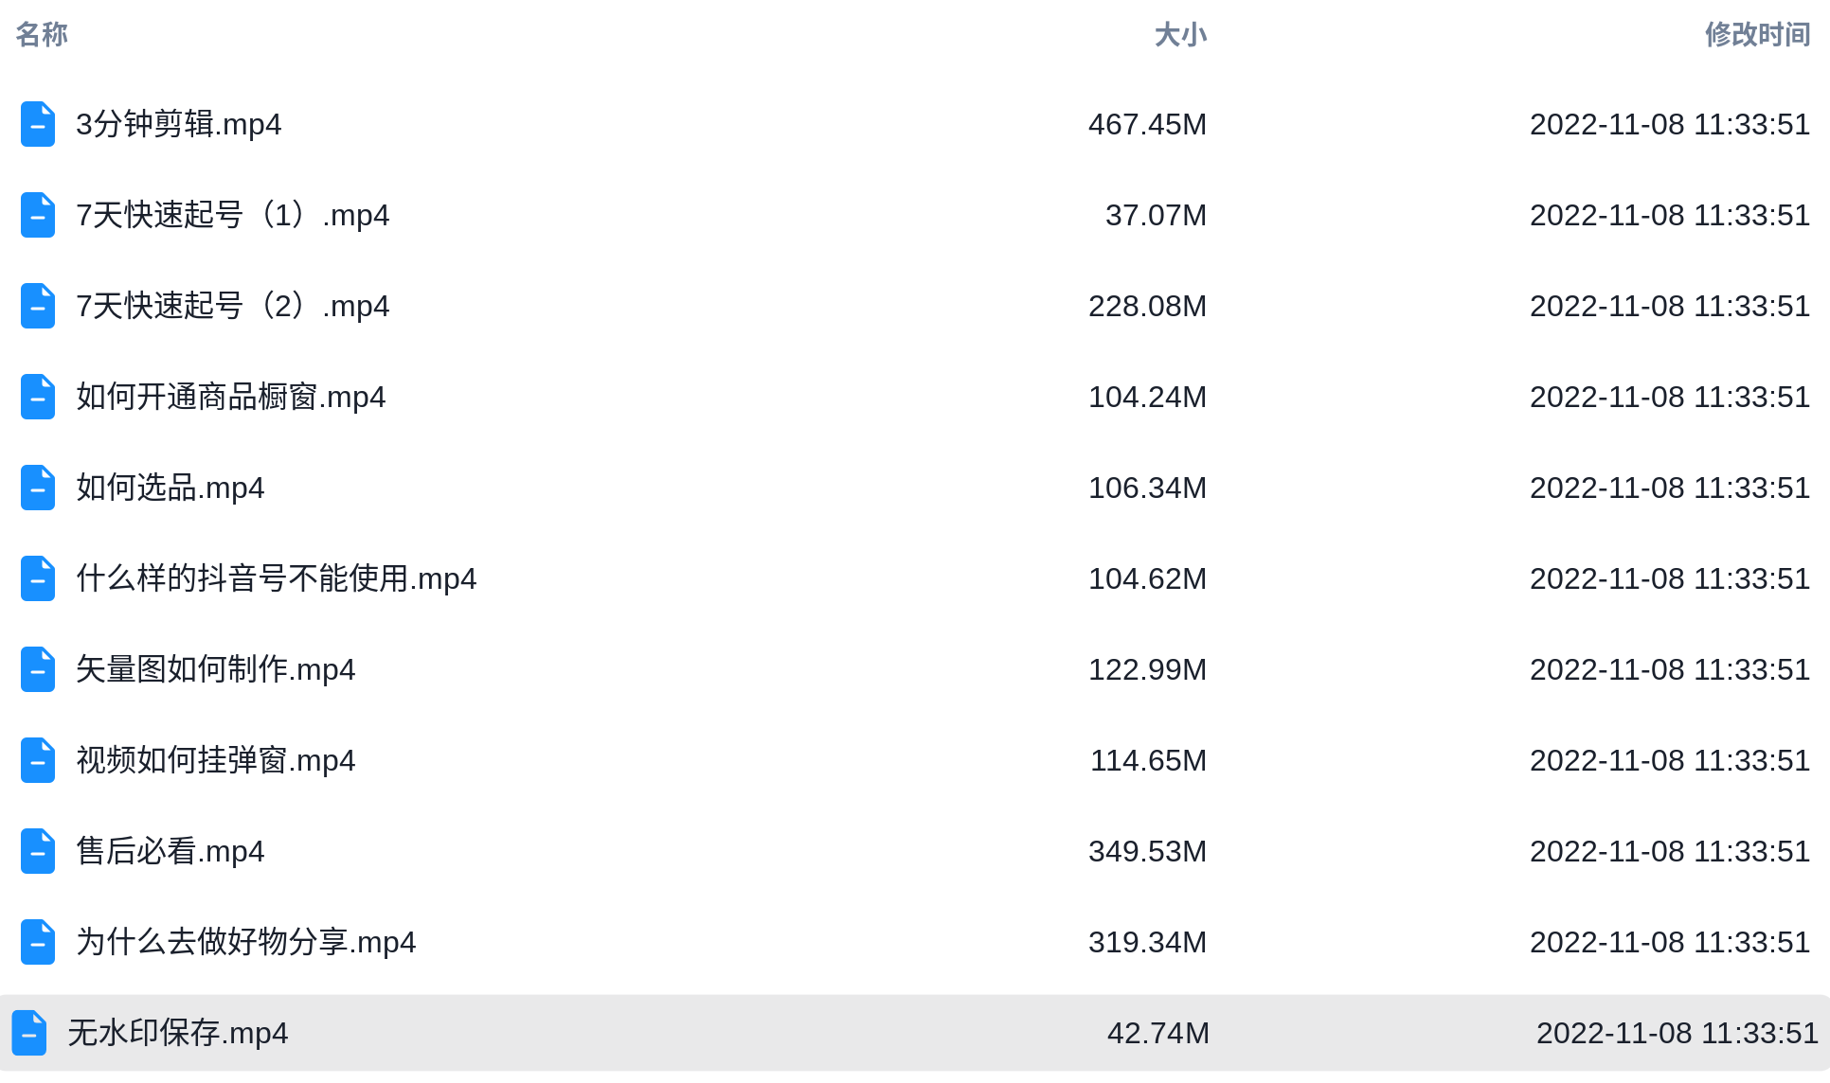Image resolution: width=1830 pixels, height=1083 pixels.
Task: Click the file icon for 7天快速起号（1）.mp4
Action: [x=38, y=215]
